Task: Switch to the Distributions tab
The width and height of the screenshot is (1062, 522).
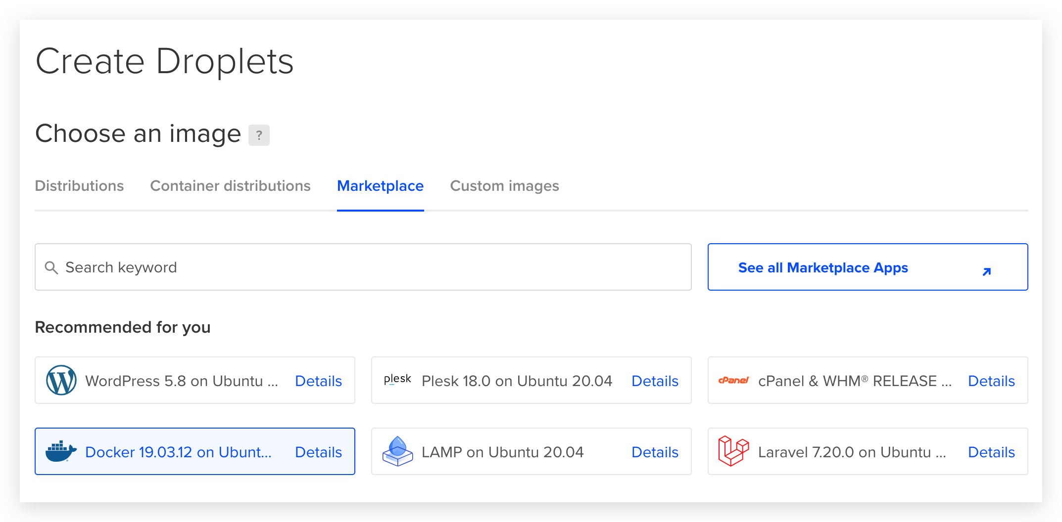Action: pyautogui.click(x=79, y=186)
